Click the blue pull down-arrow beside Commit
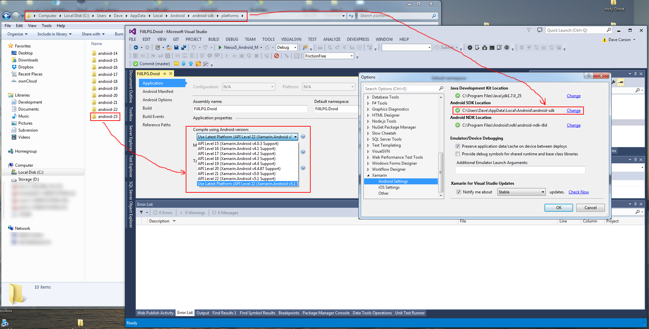Screen dimensions: 649x329 tap(183, 63)
